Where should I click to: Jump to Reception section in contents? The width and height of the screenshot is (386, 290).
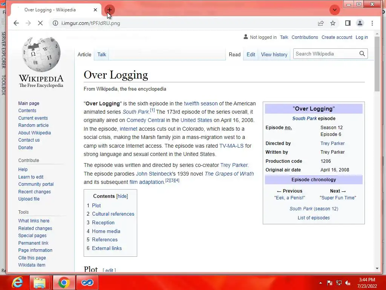(x=103, y=222)
